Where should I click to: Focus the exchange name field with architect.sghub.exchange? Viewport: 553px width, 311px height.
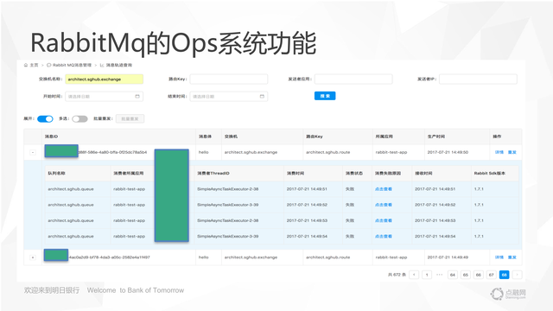click(x=104, y=79)
